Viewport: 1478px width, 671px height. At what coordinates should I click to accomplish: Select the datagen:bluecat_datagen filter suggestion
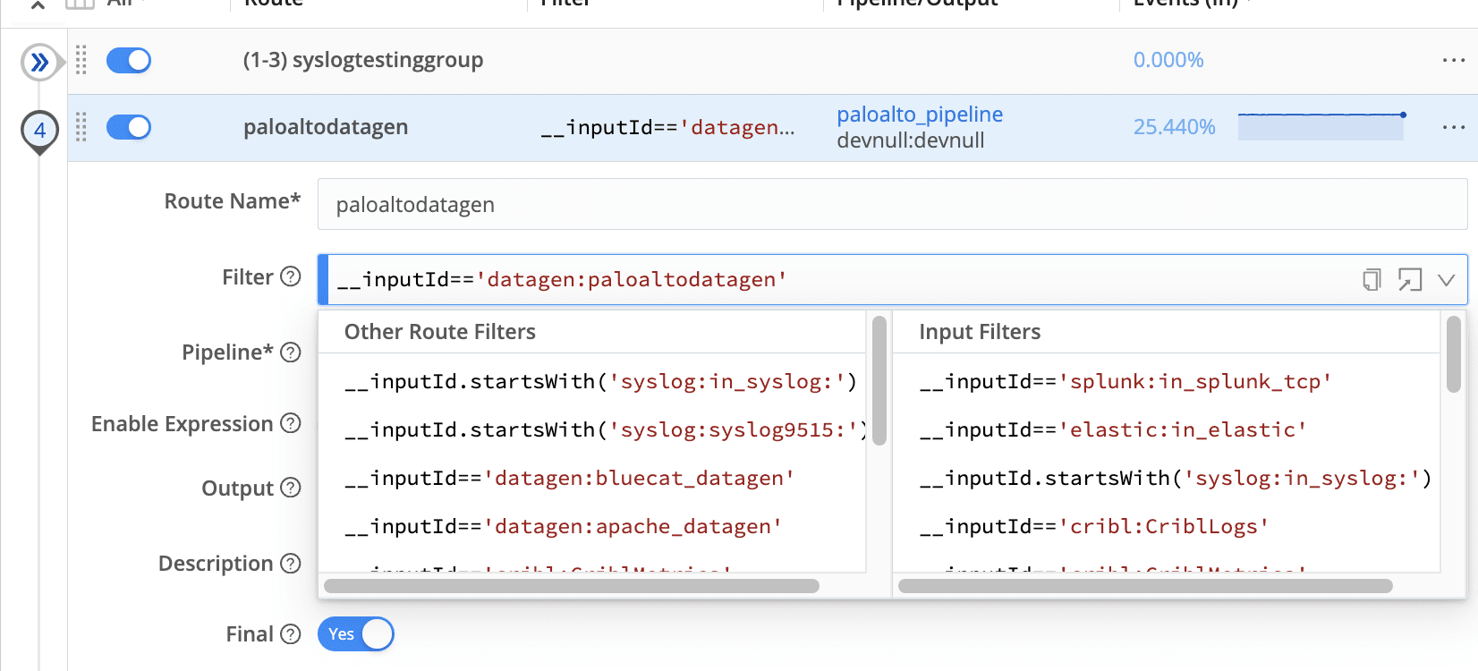(569, 479)
